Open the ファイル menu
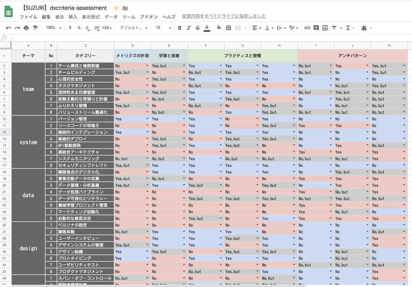 coord(28,16)
